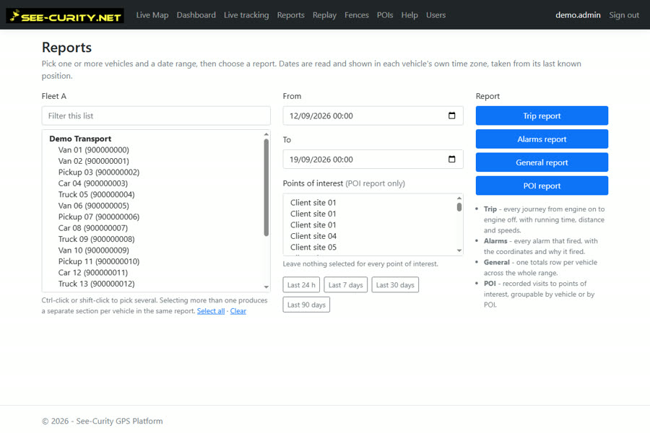Select Reports in the top navigation
This screenshot has width=650, height=436.
pyautogui.click(x=290, y=15)
